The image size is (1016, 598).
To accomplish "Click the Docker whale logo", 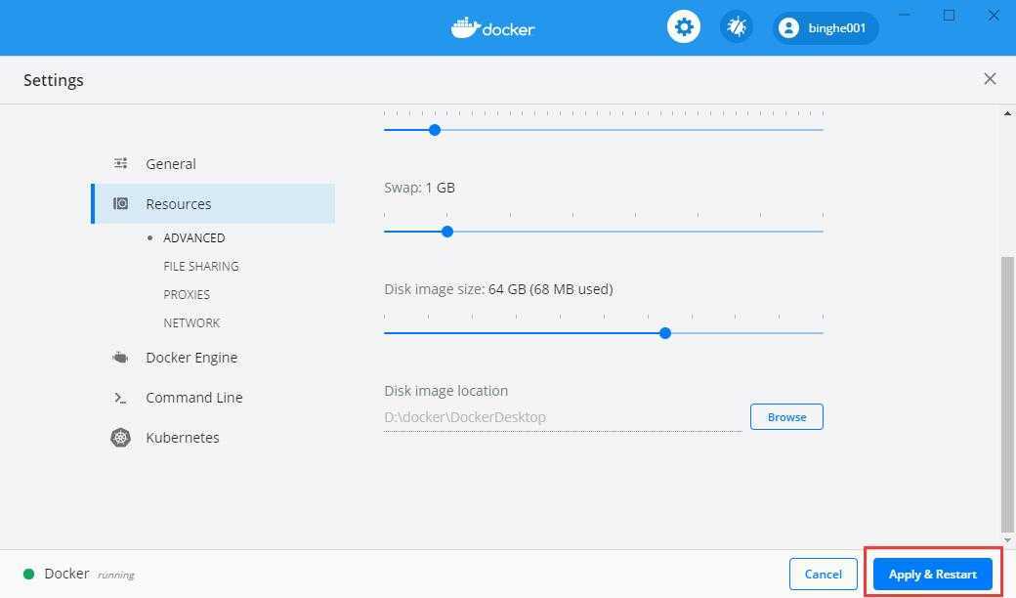I will (x=492, y=28).
